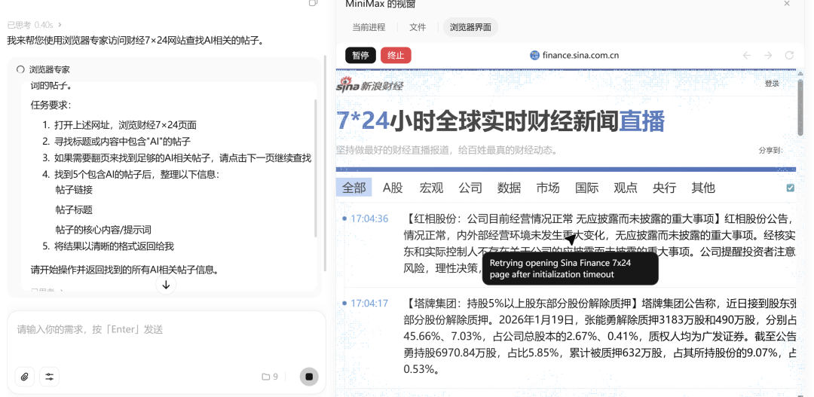Stop generation with the square stop button
814x397 pixels.
pyautogui.click(x=309, y=377)
